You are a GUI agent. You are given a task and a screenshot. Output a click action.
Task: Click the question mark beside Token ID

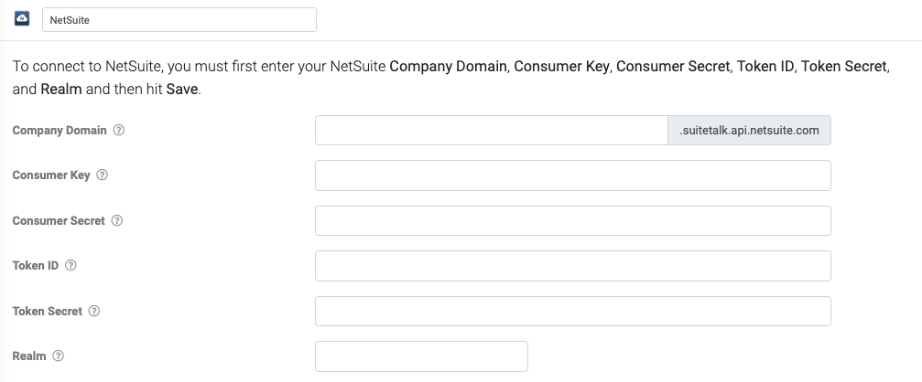coord(71,266)
